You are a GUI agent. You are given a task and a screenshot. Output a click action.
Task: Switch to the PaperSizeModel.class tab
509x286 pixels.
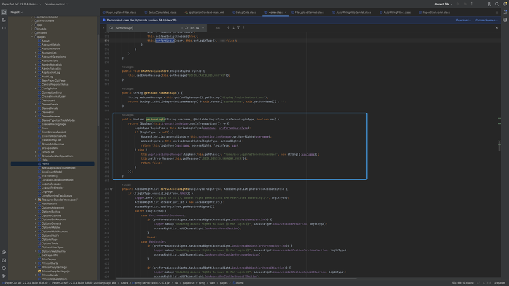point(434,13)
